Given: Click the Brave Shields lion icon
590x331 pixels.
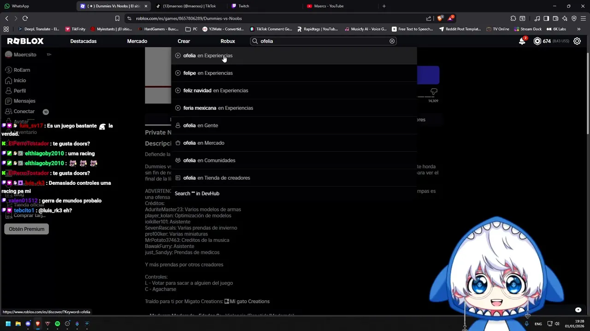Looking at the screenshot, I should click(439, 18).
